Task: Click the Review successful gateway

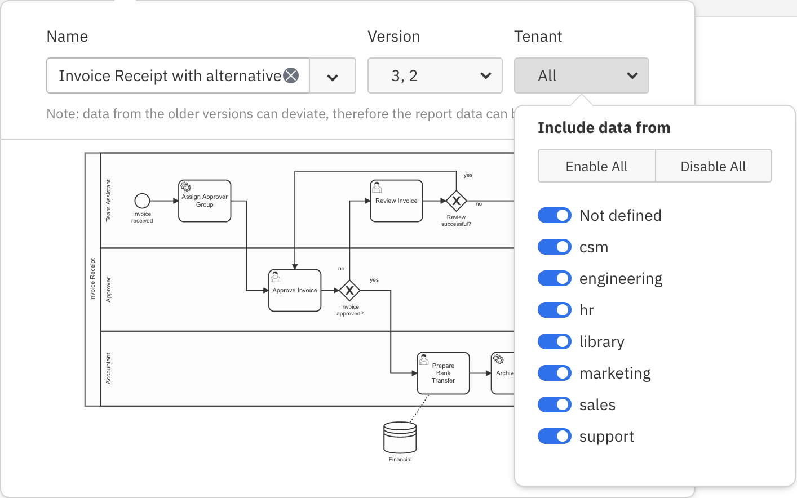Action: point(456,201)
